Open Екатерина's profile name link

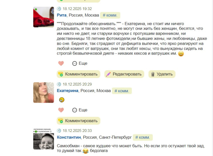[68, 90]
